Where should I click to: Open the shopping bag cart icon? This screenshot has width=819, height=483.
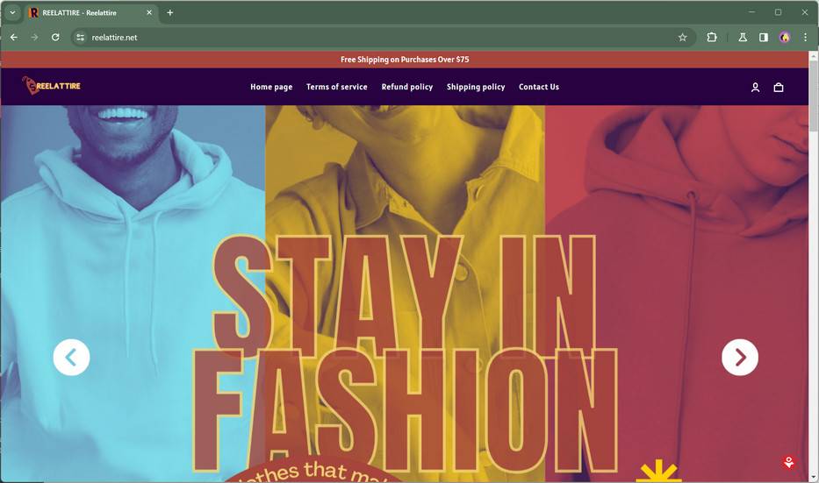pos(779,87)
